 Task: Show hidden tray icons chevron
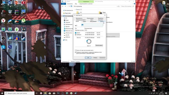tap(149, 93)
